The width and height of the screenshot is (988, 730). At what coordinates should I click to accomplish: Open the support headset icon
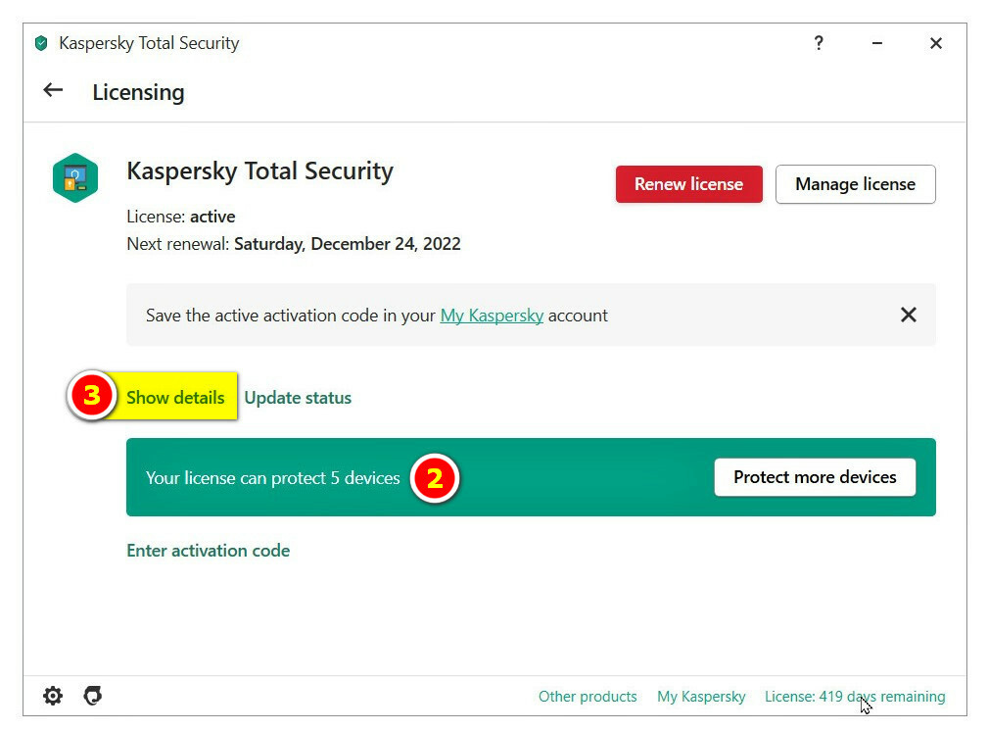[93, 696]
